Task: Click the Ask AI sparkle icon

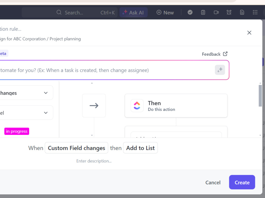Action: click(125, 12)
